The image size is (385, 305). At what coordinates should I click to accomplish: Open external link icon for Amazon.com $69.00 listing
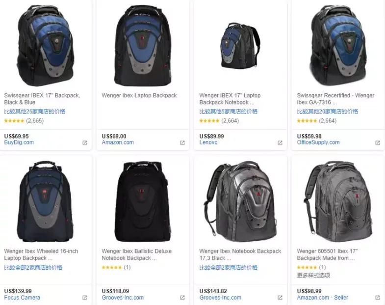point(182,143)
